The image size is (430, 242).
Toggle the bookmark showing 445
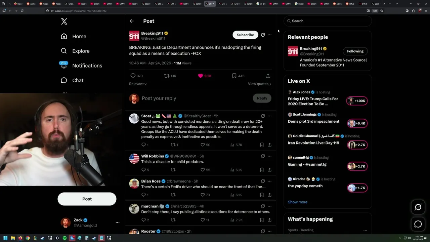click(x=234, y=76)
